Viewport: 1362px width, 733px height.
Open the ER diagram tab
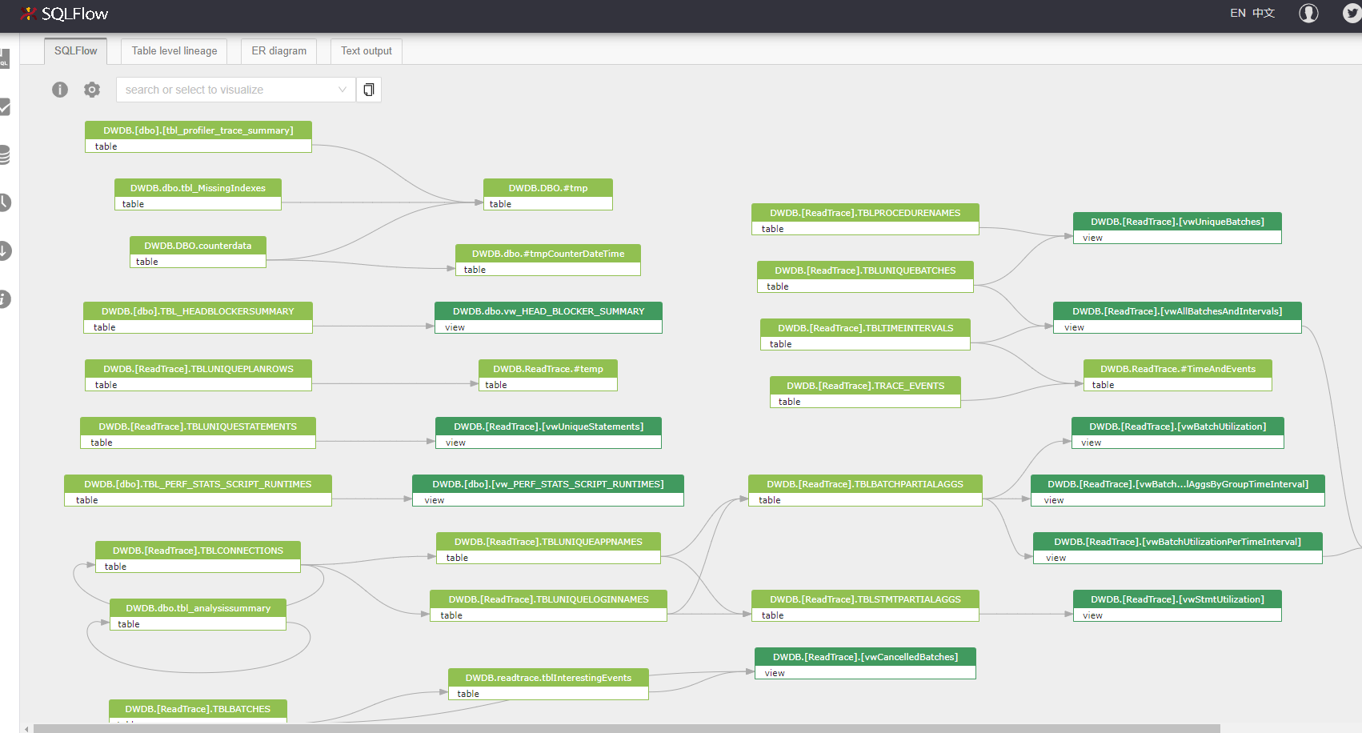pos(279,51)
